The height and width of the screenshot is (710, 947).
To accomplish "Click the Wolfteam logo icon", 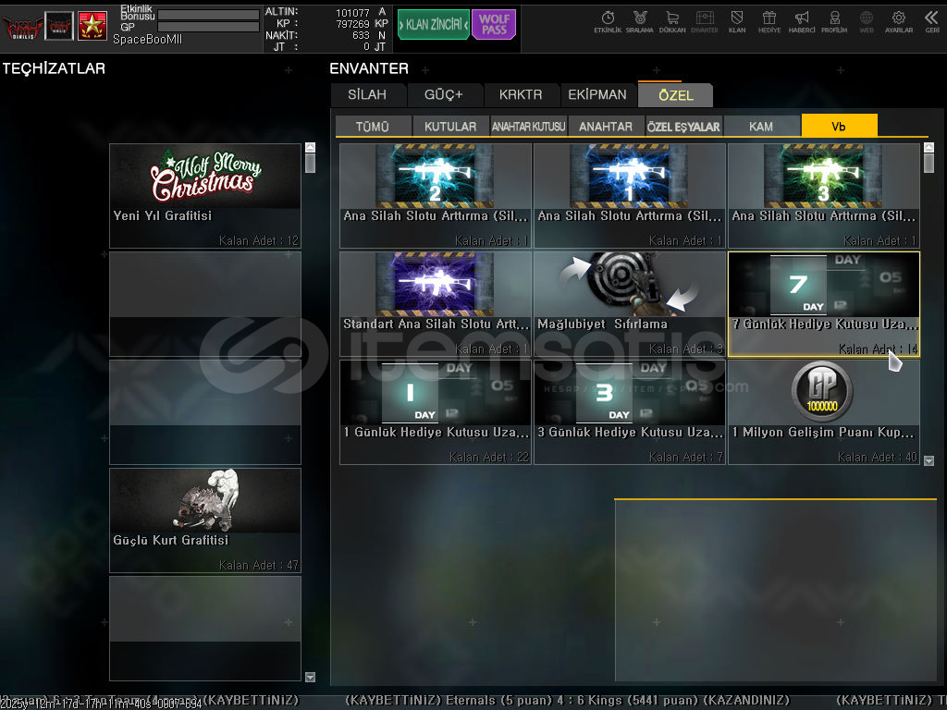I will 22,26.
